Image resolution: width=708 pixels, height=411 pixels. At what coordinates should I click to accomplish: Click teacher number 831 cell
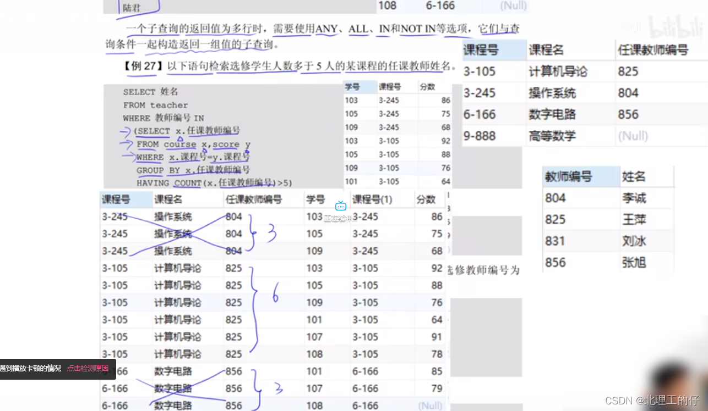(x=555, y=241)
